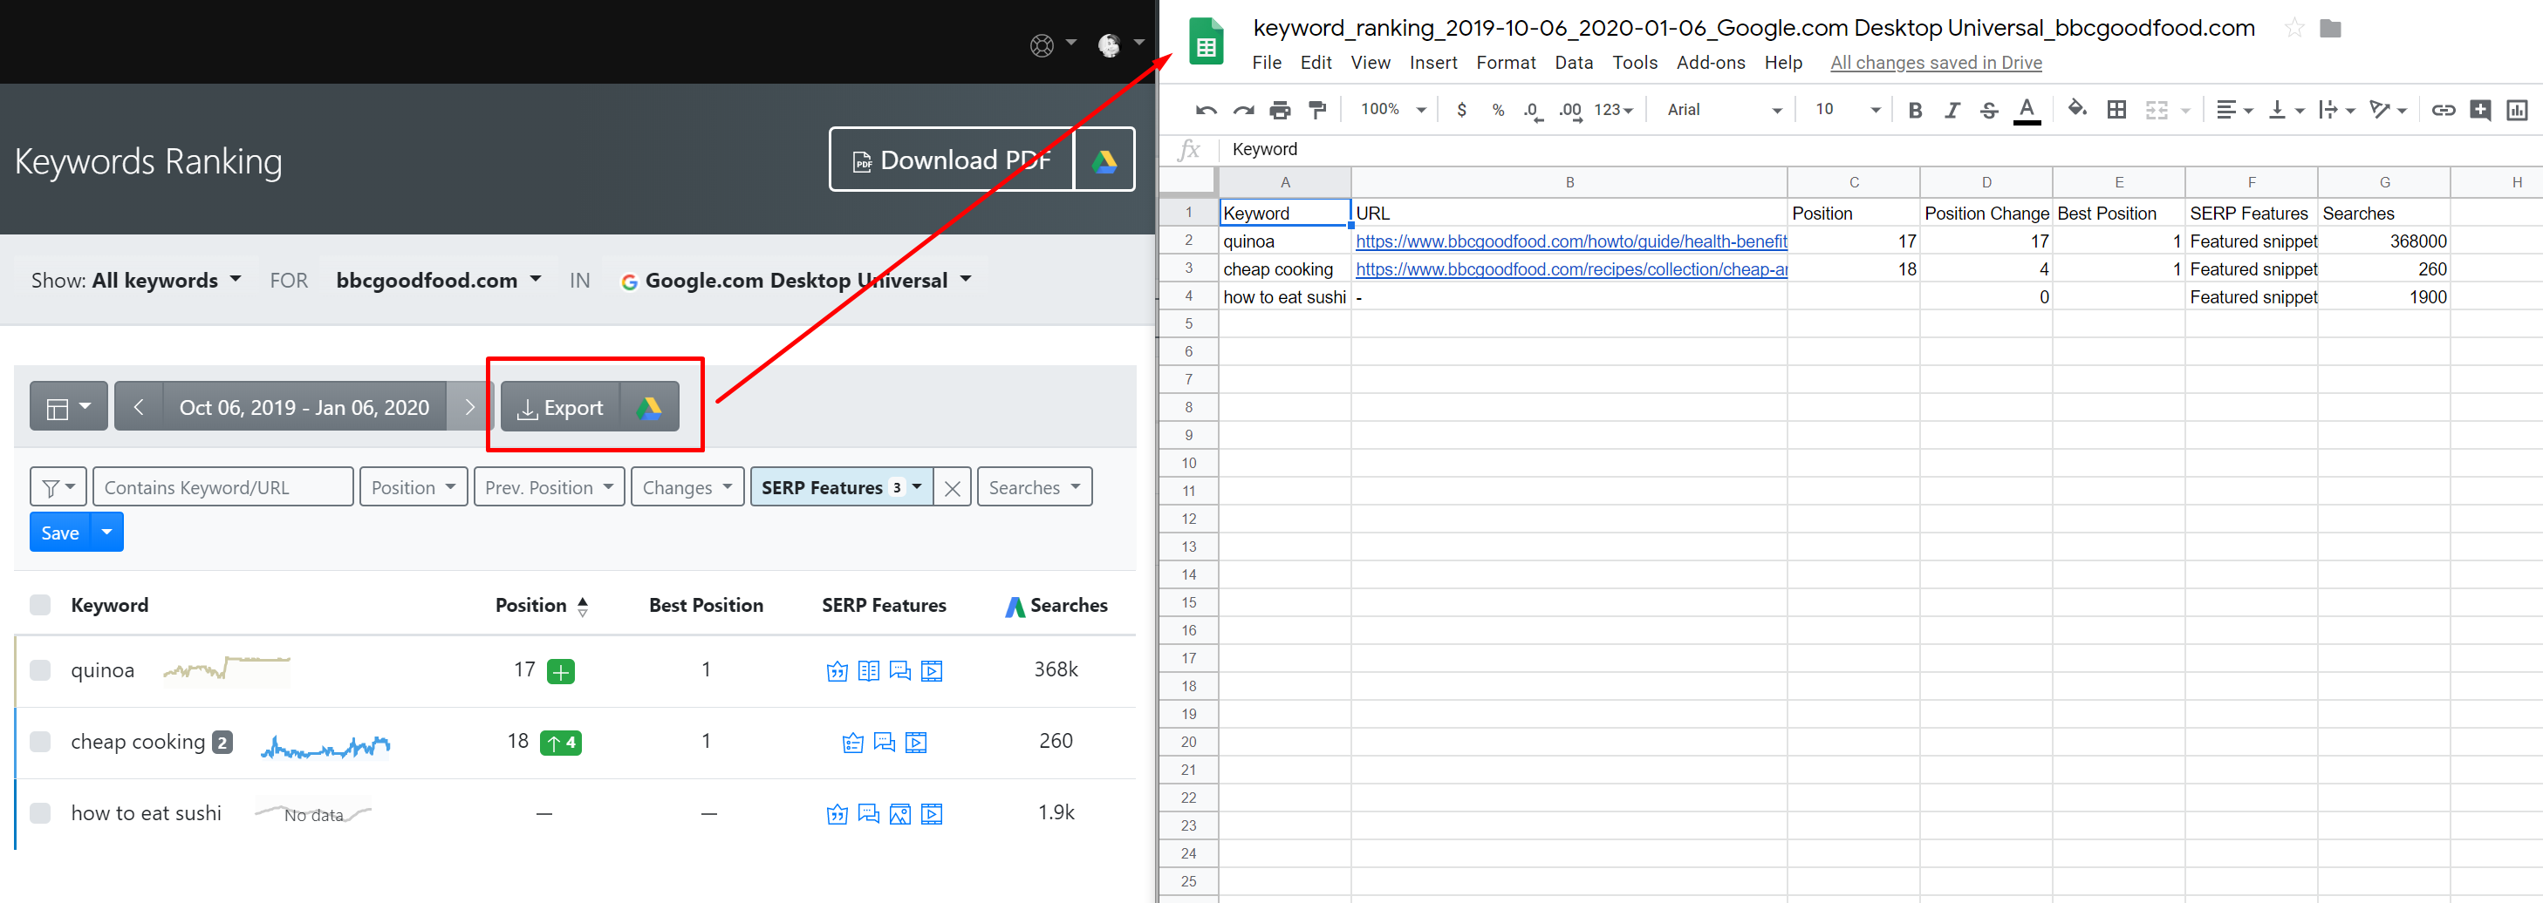Open the bbcgoodfood.com project dropdown
The width and height of the screenshot is (2543, 903).
[x=438, y=280]
